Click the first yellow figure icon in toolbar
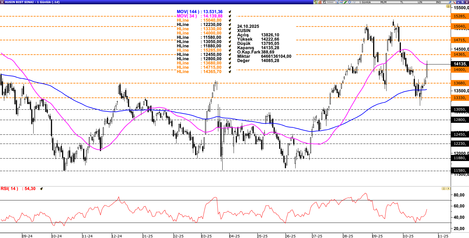469x238 pixels. tap(315, 2)
